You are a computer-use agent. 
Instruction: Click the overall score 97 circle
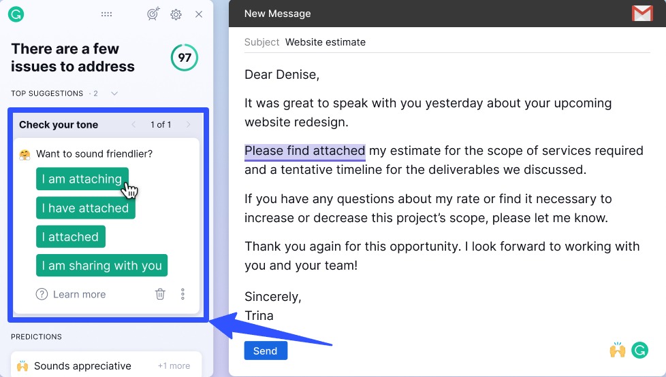click(185, 58)
